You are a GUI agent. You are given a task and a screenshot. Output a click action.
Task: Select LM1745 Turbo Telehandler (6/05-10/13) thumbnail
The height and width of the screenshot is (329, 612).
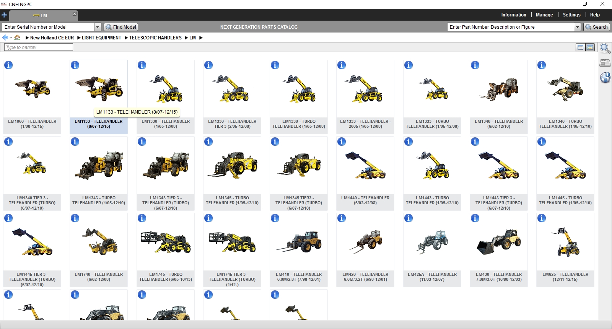(x=166, y=241)
